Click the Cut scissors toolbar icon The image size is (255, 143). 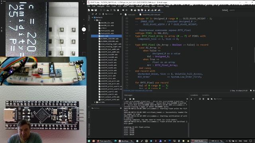(111, 10)
